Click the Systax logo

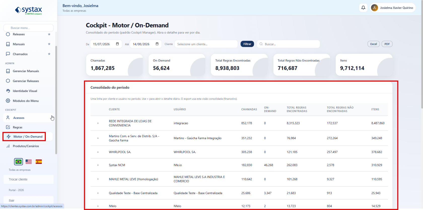tap(28, 10)
